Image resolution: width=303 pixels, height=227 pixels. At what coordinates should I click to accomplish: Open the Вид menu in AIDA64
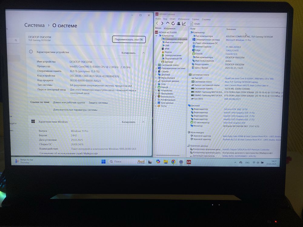165,19
